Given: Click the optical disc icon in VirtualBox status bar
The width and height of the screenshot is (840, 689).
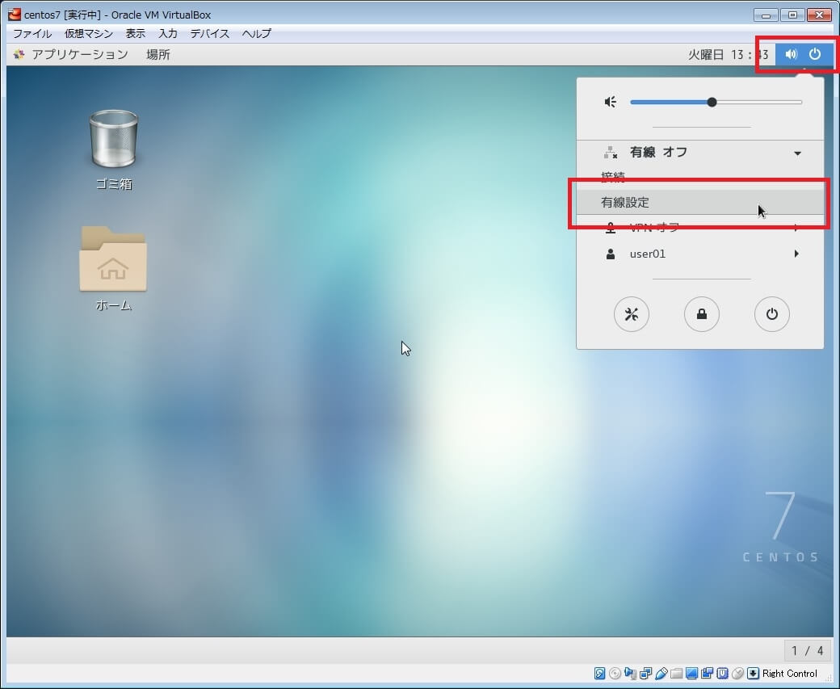Looking at the screenshot, I should (x=615, y=674).
